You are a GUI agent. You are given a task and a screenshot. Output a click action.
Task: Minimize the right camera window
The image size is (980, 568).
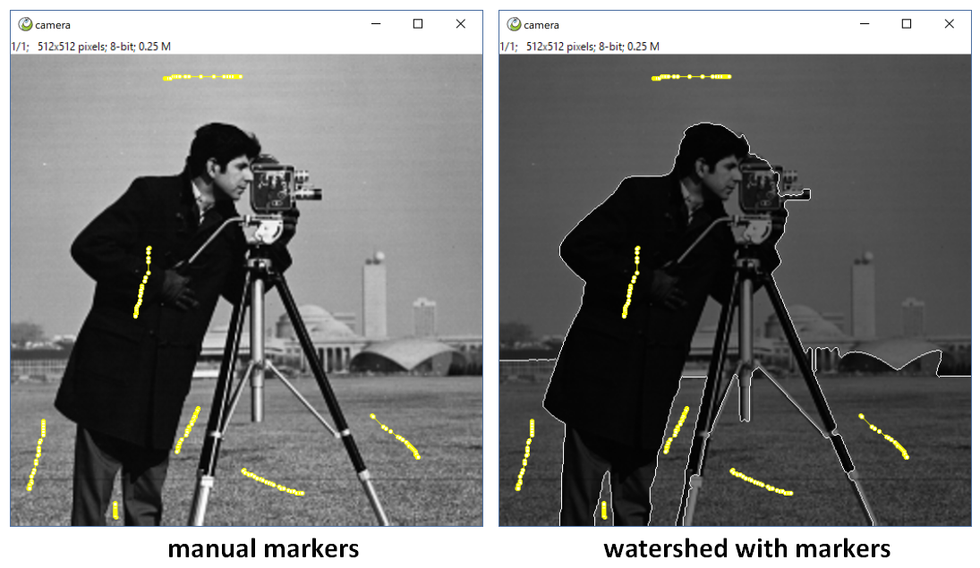point(865,24)
